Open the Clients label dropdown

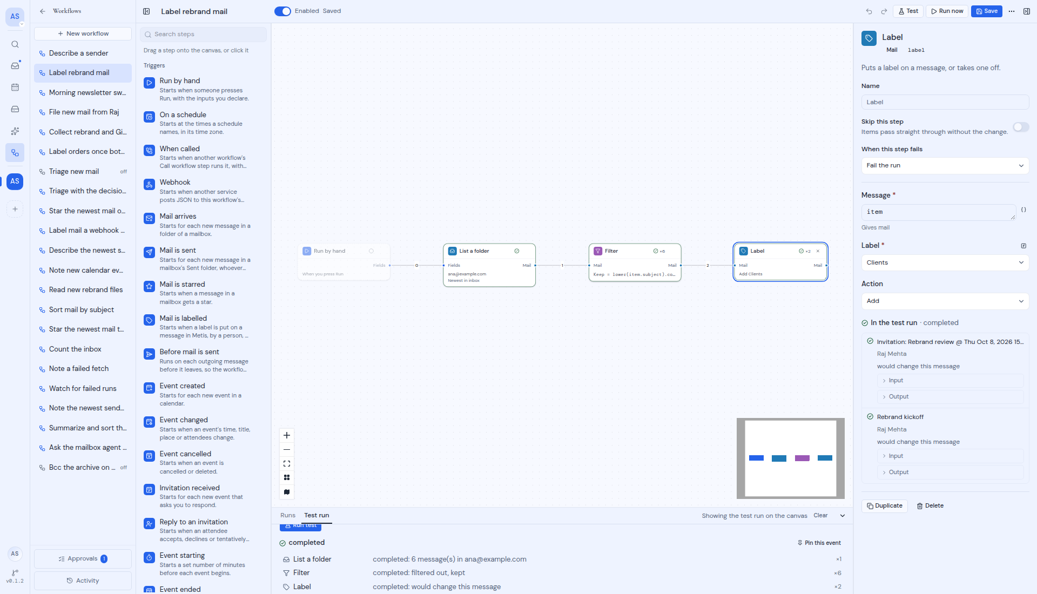point(945,262)
